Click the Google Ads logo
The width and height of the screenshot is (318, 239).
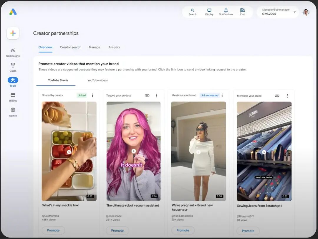(13, 12)
